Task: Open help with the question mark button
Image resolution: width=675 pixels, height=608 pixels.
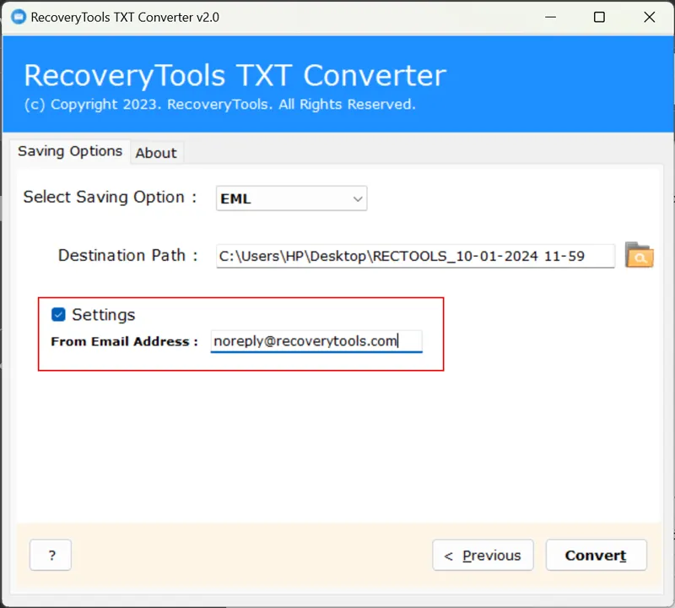Action: 51,556
